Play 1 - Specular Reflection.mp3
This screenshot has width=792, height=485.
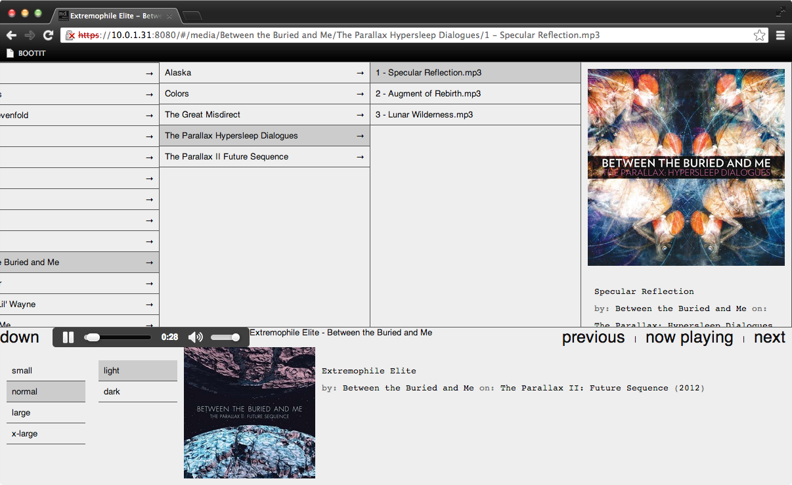click(475, 73)
